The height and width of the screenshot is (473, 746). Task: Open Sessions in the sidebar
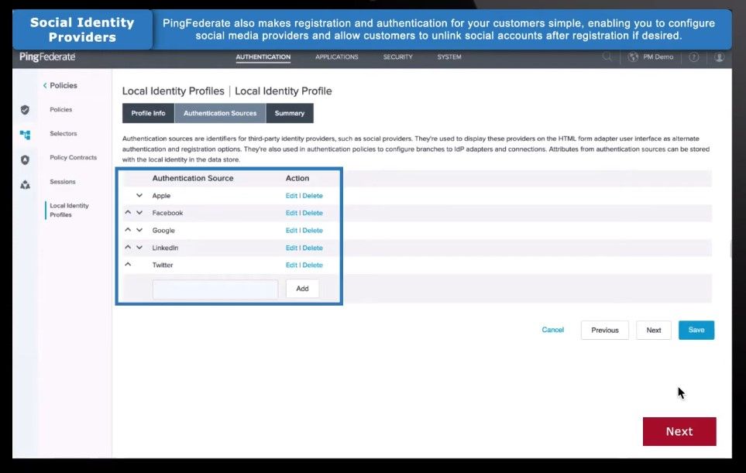click(x=63, y=182)
